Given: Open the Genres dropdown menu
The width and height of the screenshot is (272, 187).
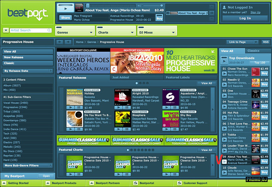Looking at the screenshot, I should [x=75, y=32].
